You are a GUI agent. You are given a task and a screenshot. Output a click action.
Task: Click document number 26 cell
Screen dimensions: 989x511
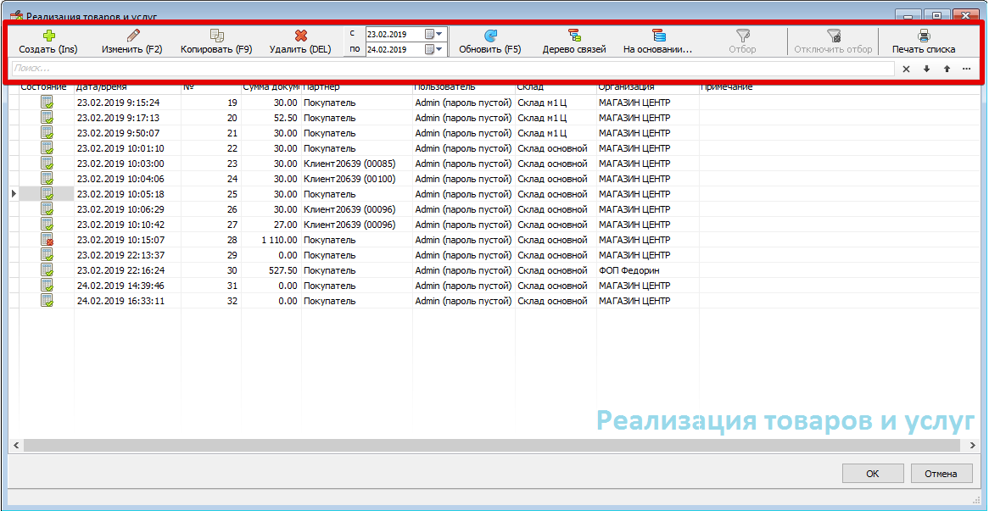click(x=210, y=209)
